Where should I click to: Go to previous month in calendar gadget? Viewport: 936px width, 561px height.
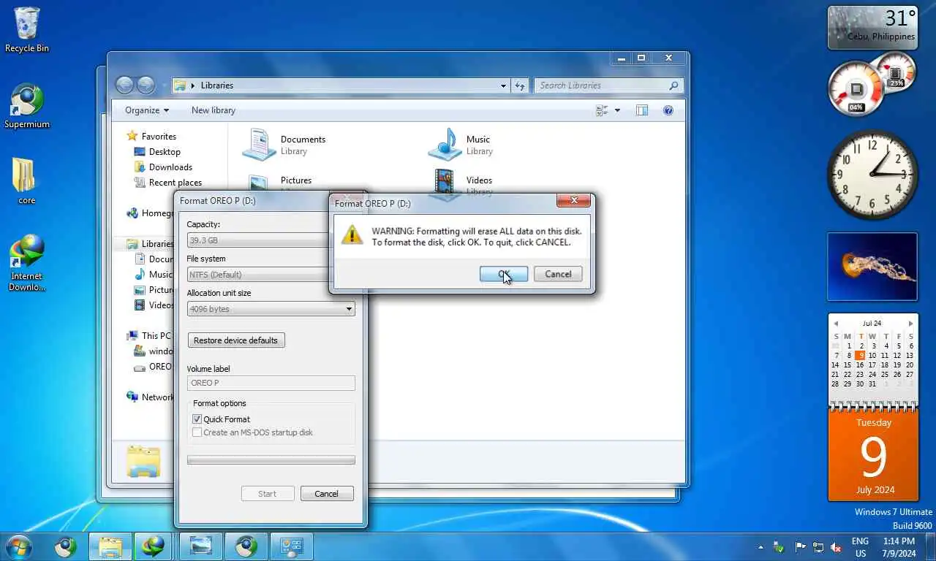click(x=836, y=324)
